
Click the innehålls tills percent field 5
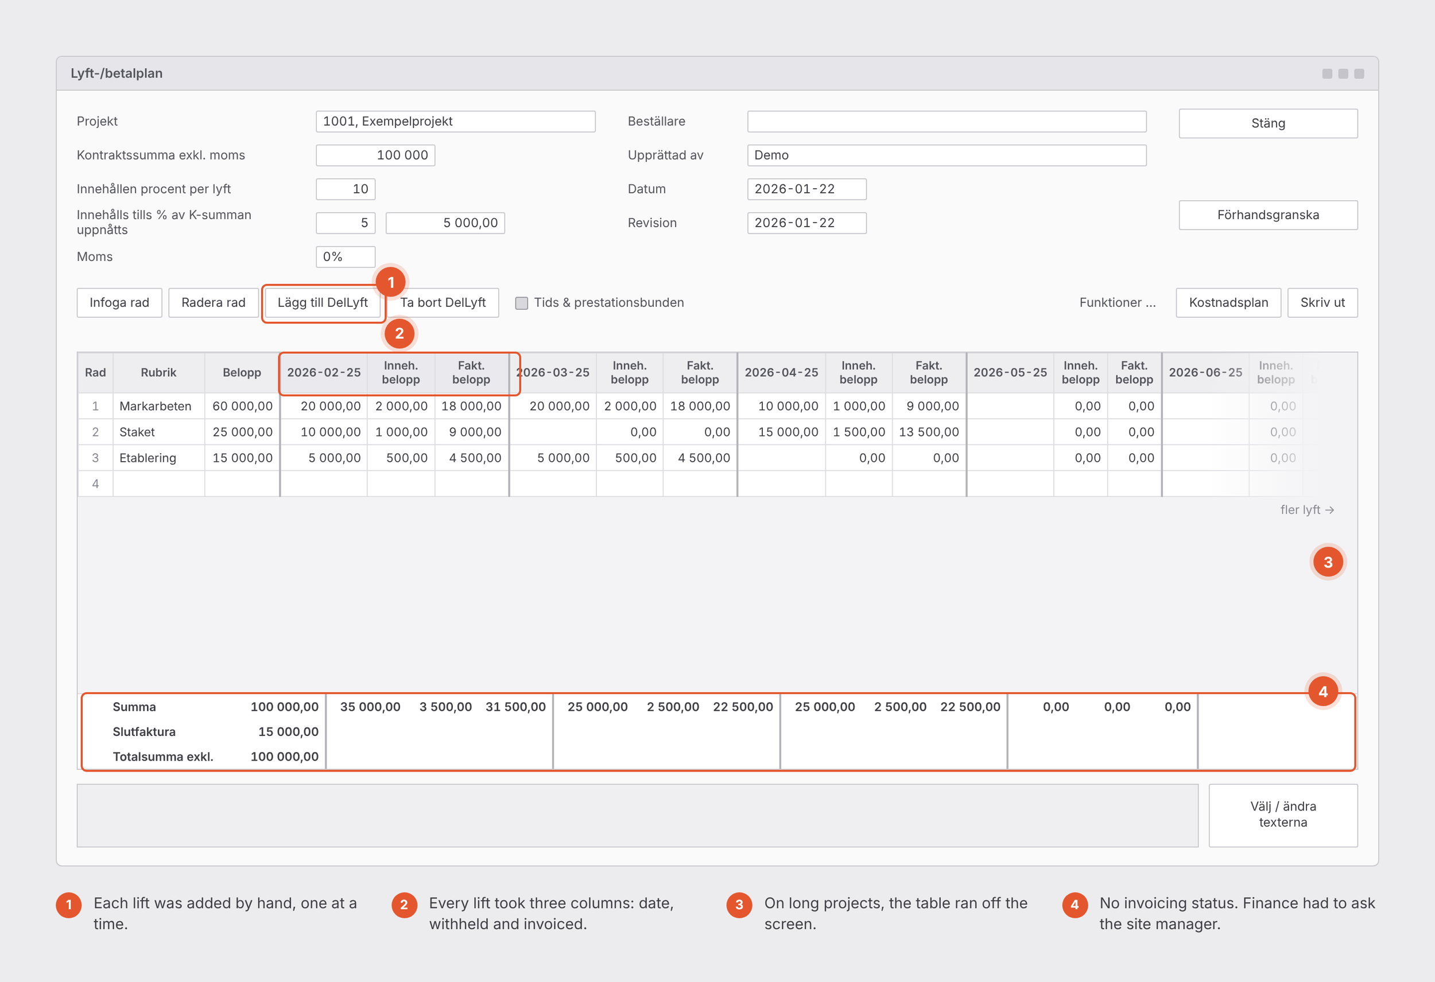tap(345, 224)
